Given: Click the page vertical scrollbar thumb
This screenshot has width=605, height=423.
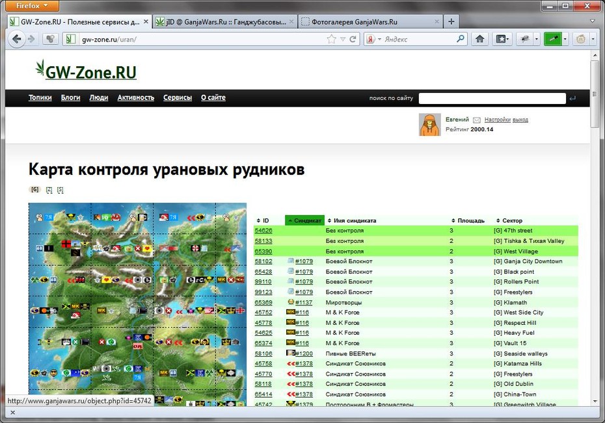Looking at the screenshot, I should tap(594, 95).
